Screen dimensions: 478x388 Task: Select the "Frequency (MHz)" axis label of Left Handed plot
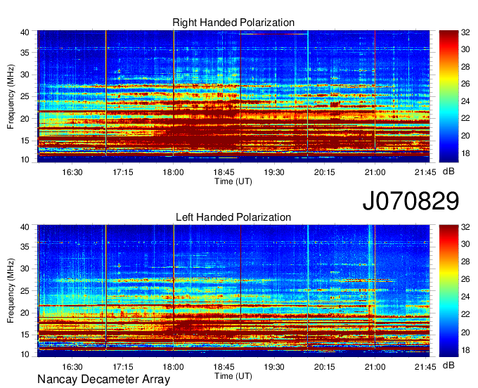pyautogui.click(x=11, y=291)
